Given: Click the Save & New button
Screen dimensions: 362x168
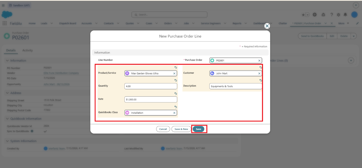Looking at the screenshot, I should [x=181, y=129].
